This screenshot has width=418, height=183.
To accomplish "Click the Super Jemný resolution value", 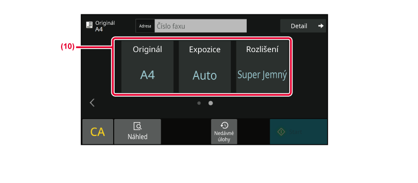I will 262,75.
